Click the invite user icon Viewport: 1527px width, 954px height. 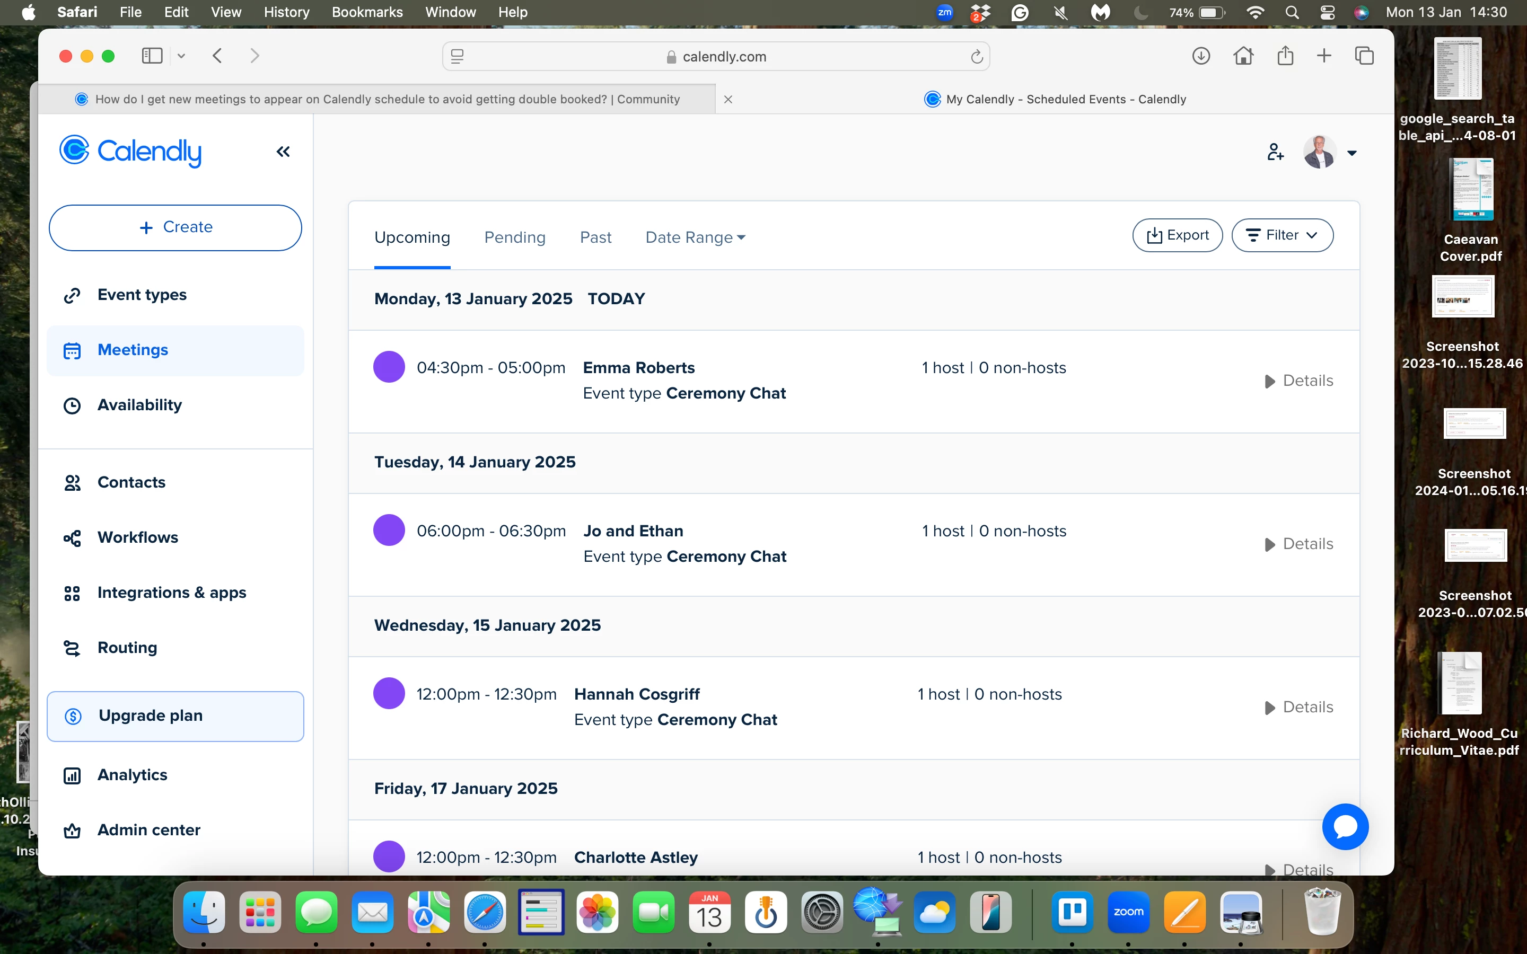pos(1275,152)
